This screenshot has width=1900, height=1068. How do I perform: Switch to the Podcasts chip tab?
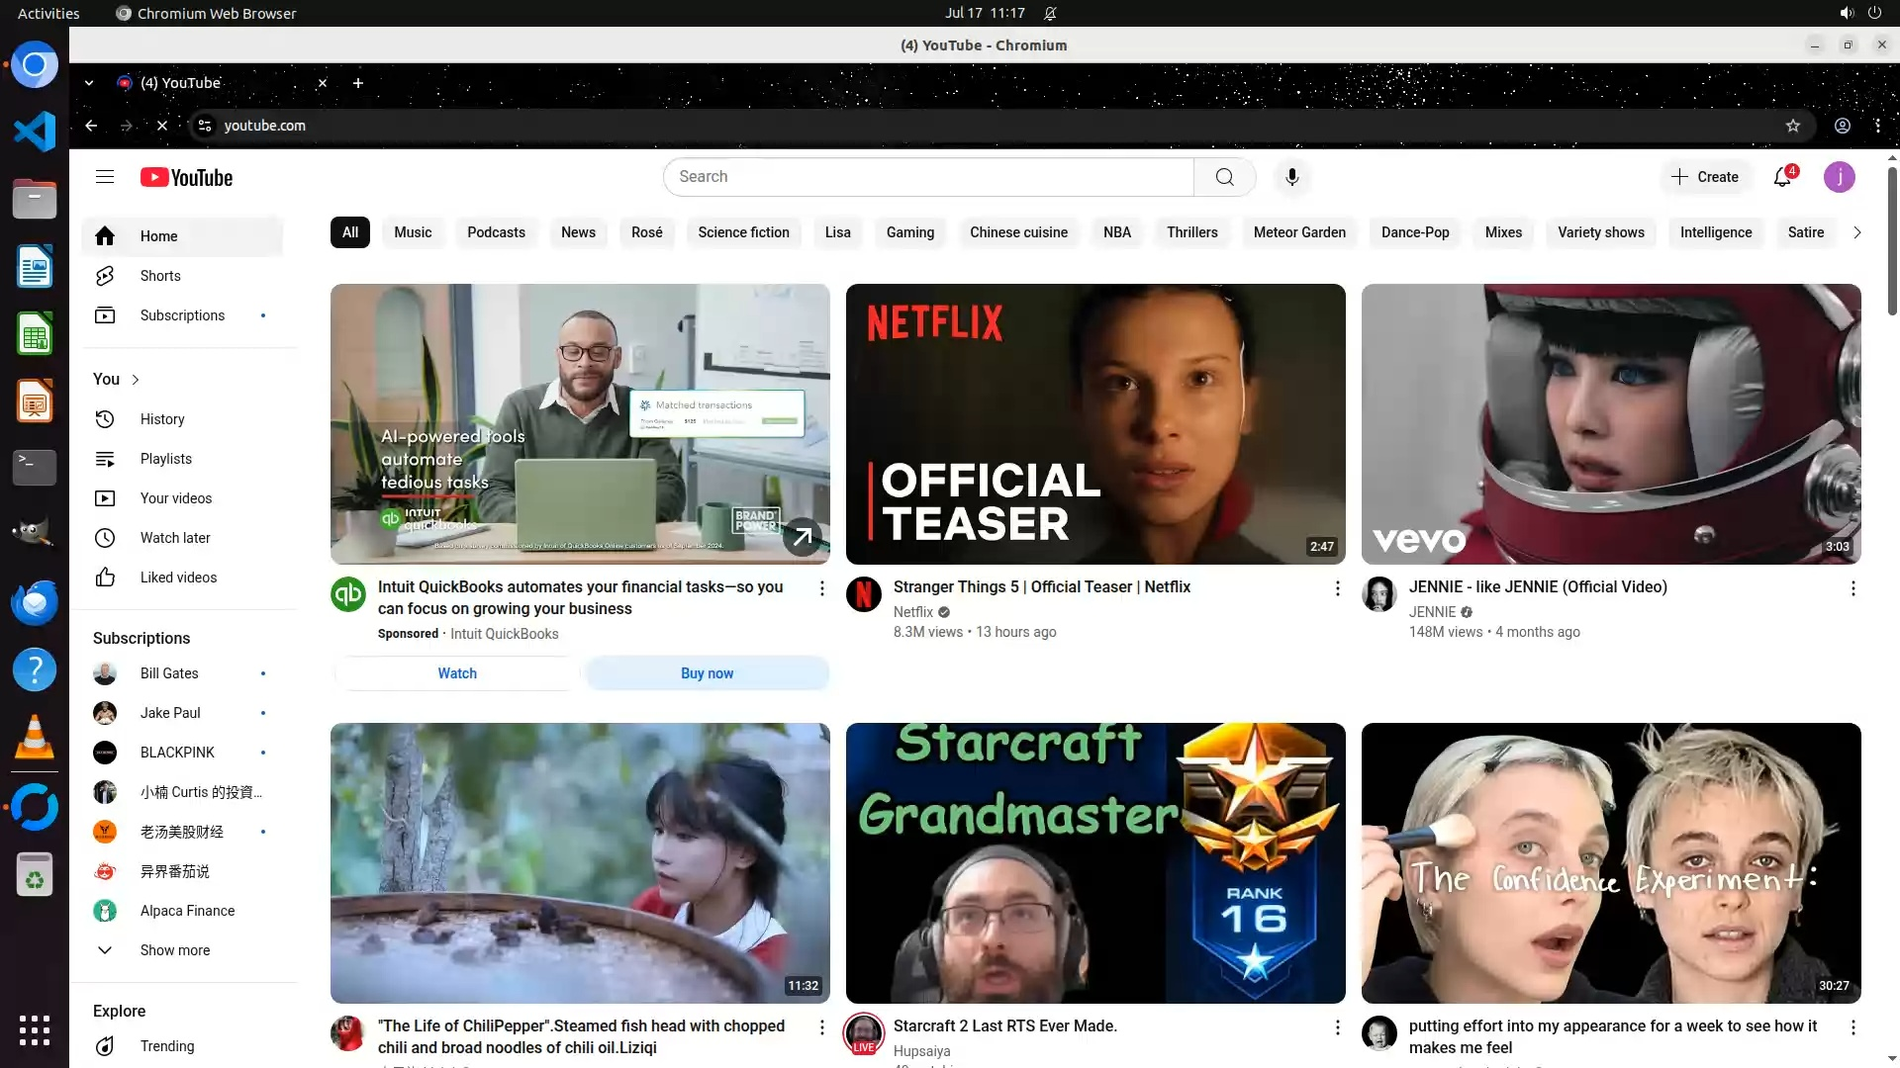[x=496, y=232]
